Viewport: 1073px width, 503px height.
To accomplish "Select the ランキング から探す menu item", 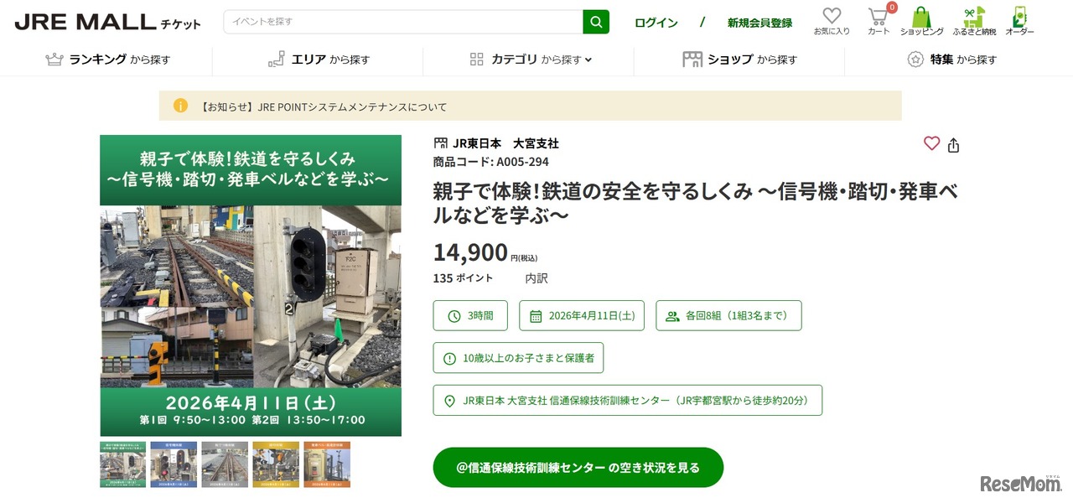I will coord(107,59).
